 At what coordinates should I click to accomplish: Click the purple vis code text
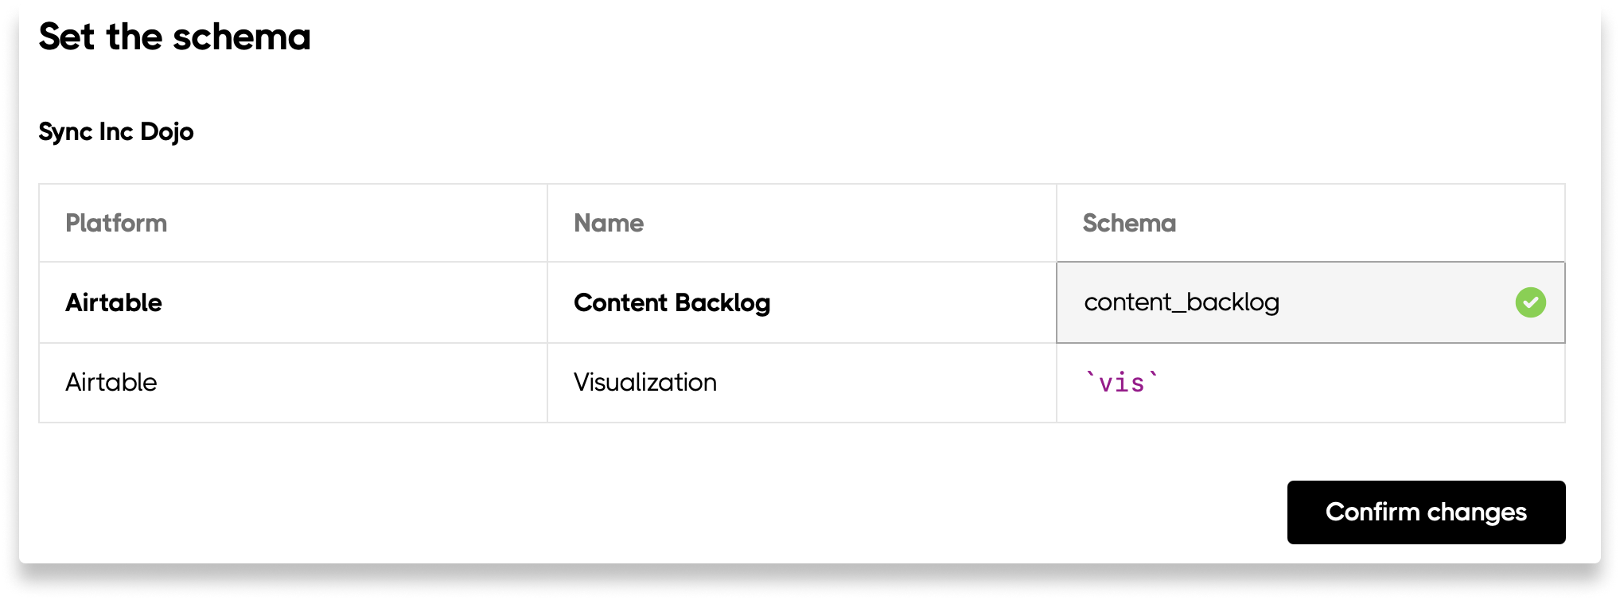click(x=1122, y=384)
